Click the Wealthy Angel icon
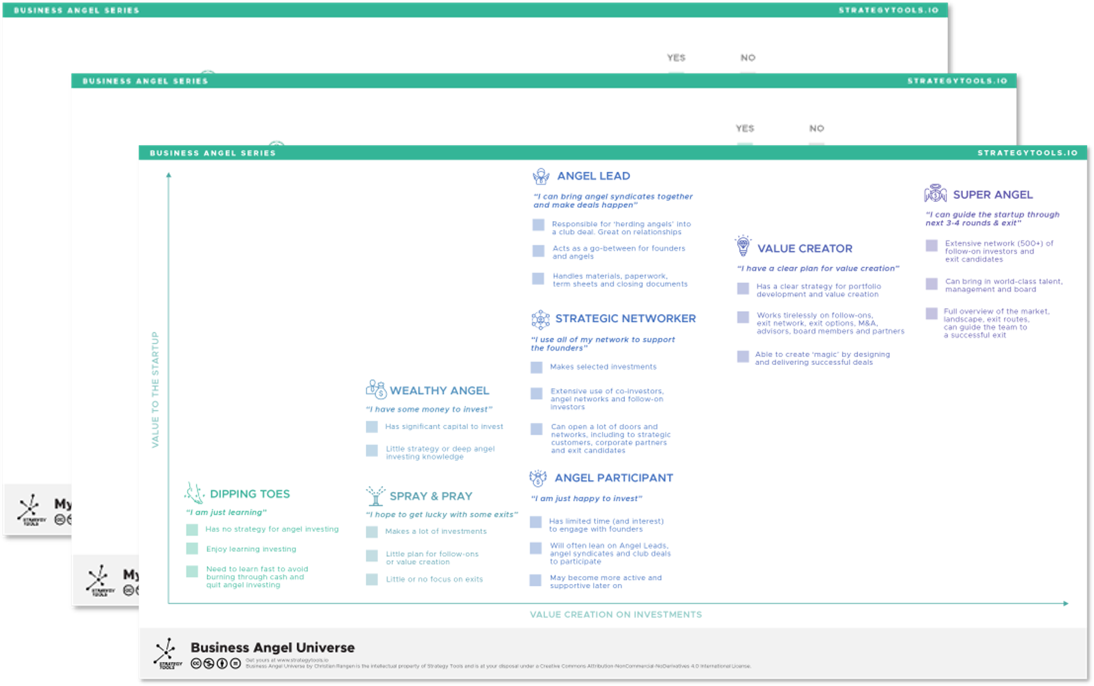 tap(375, 389)
